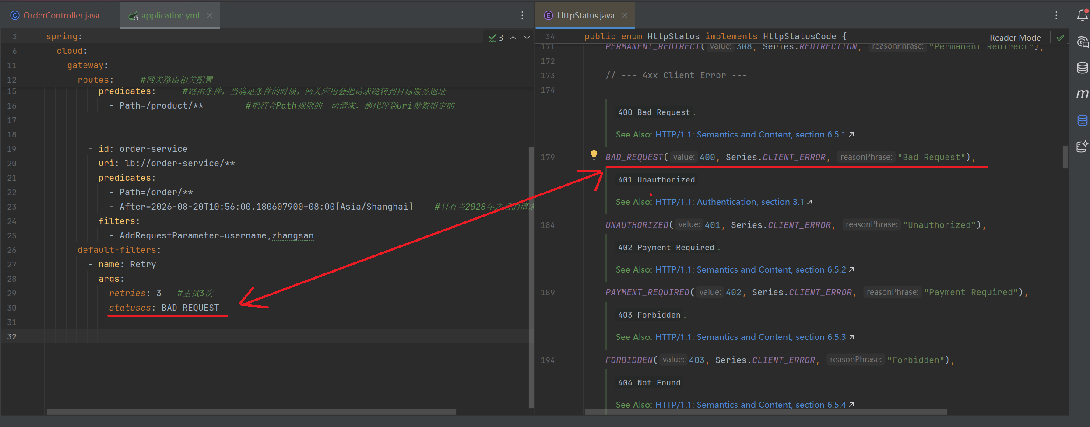Viewport: 1090px width, 427px height.
Task: Click the HttpStatusCode interface name
Action: click(799, 36)
